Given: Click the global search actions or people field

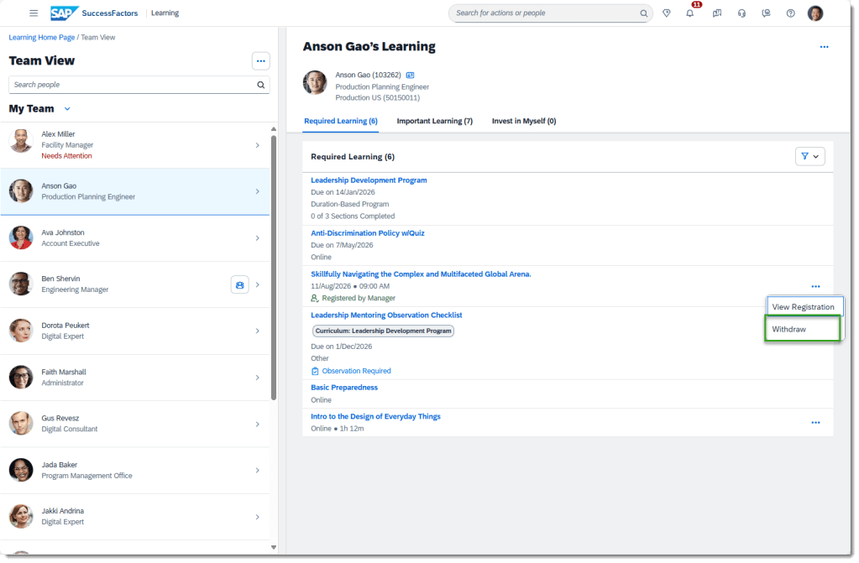Looking at the screenshot, I should pyautogui.click(x=546, y=13).
